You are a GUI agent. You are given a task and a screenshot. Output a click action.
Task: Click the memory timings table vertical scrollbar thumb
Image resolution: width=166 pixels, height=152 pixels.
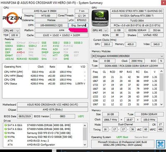coord(161,82)
